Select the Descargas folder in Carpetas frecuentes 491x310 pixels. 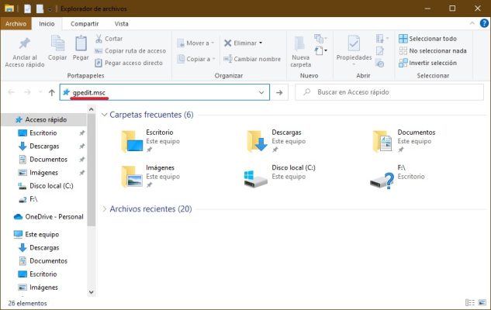click(275, 141)
